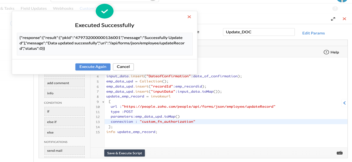Click Save & Execute Script
352x162 pixels.
click(124, 153)
